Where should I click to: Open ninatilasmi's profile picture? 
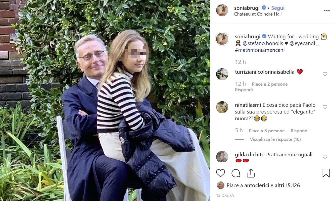222,107
